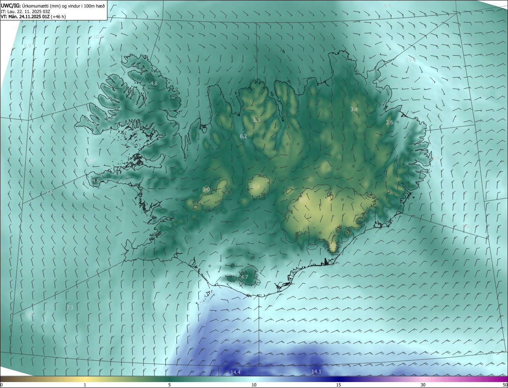This screenshot has width=508, height=388.
Task: Click the 15 tick on the color scale
Action: point(339,385)
